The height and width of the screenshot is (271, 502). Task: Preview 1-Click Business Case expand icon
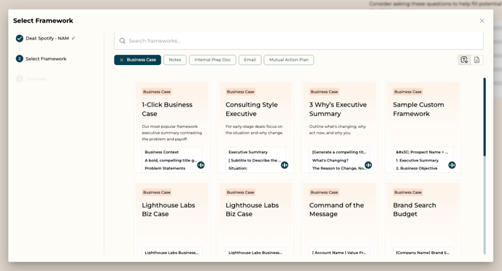201,165
